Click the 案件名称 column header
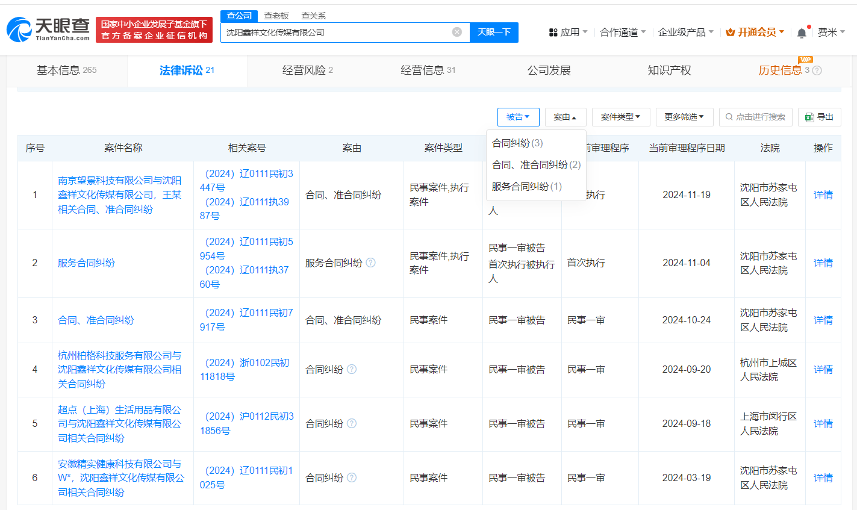Screen dimensions: 857x510 click(x=123, y=148)
